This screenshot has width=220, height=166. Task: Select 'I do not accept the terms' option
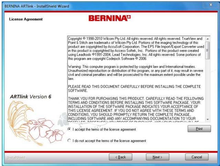click(x=69, y=140)
